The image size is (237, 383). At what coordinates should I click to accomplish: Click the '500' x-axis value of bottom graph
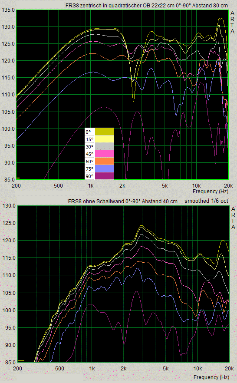[x=59, y=369]
